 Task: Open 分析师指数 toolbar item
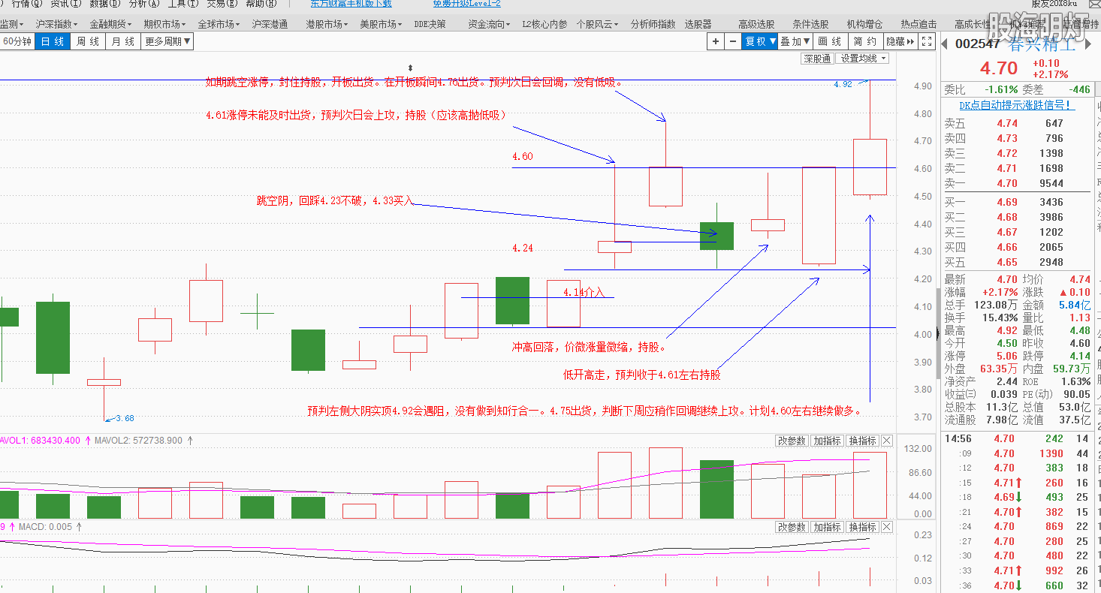(653, 24)
